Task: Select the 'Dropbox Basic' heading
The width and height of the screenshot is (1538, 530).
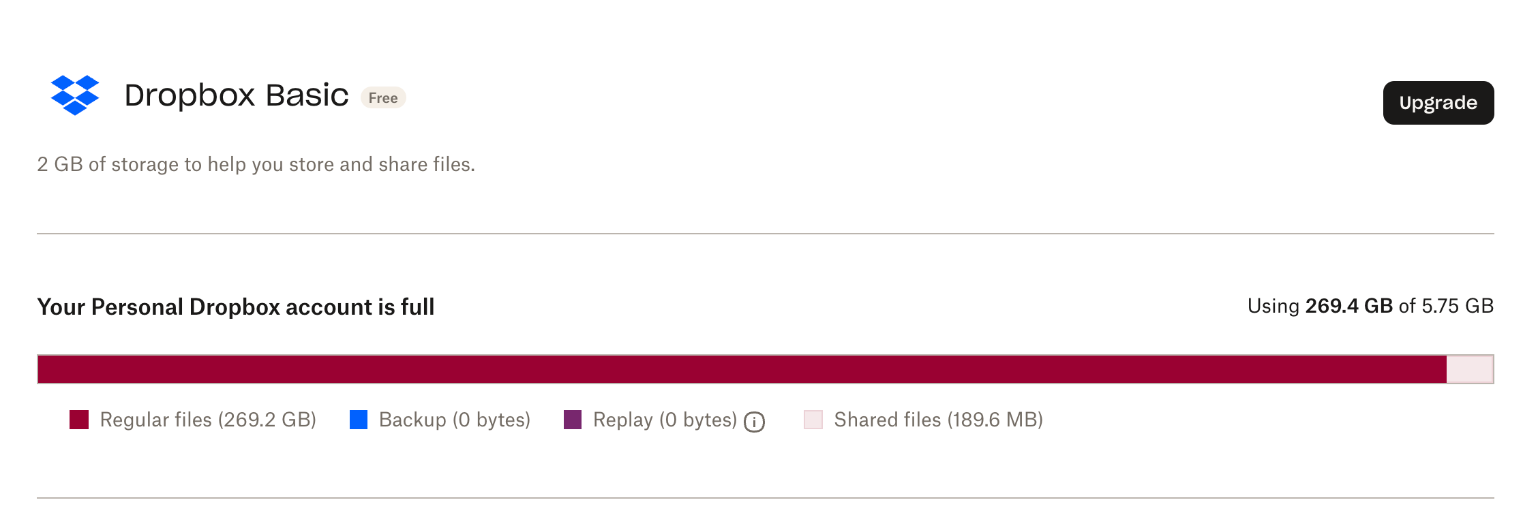Action: [235, 96]
